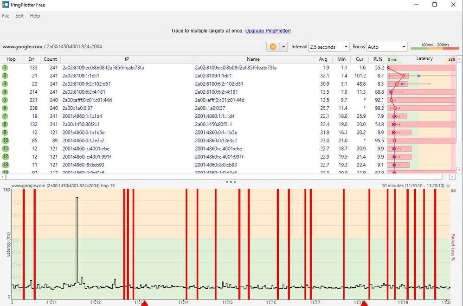
Task: Open the Edit menu
Action: [19, 16]
